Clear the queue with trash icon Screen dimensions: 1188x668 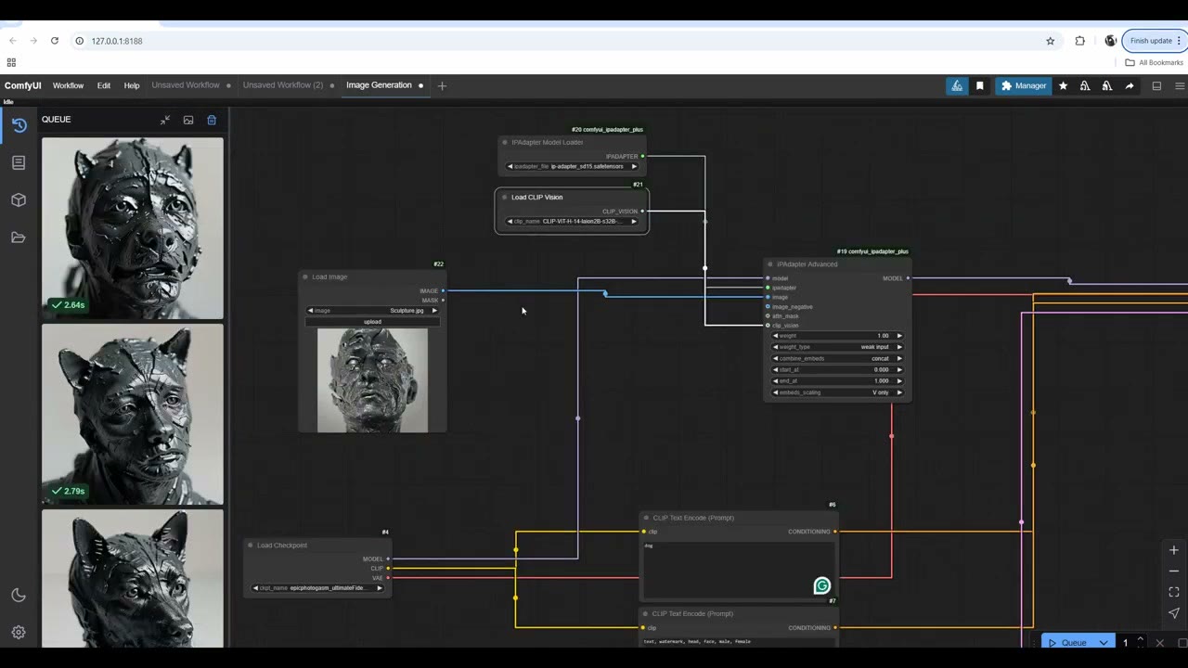click(212, 120)
